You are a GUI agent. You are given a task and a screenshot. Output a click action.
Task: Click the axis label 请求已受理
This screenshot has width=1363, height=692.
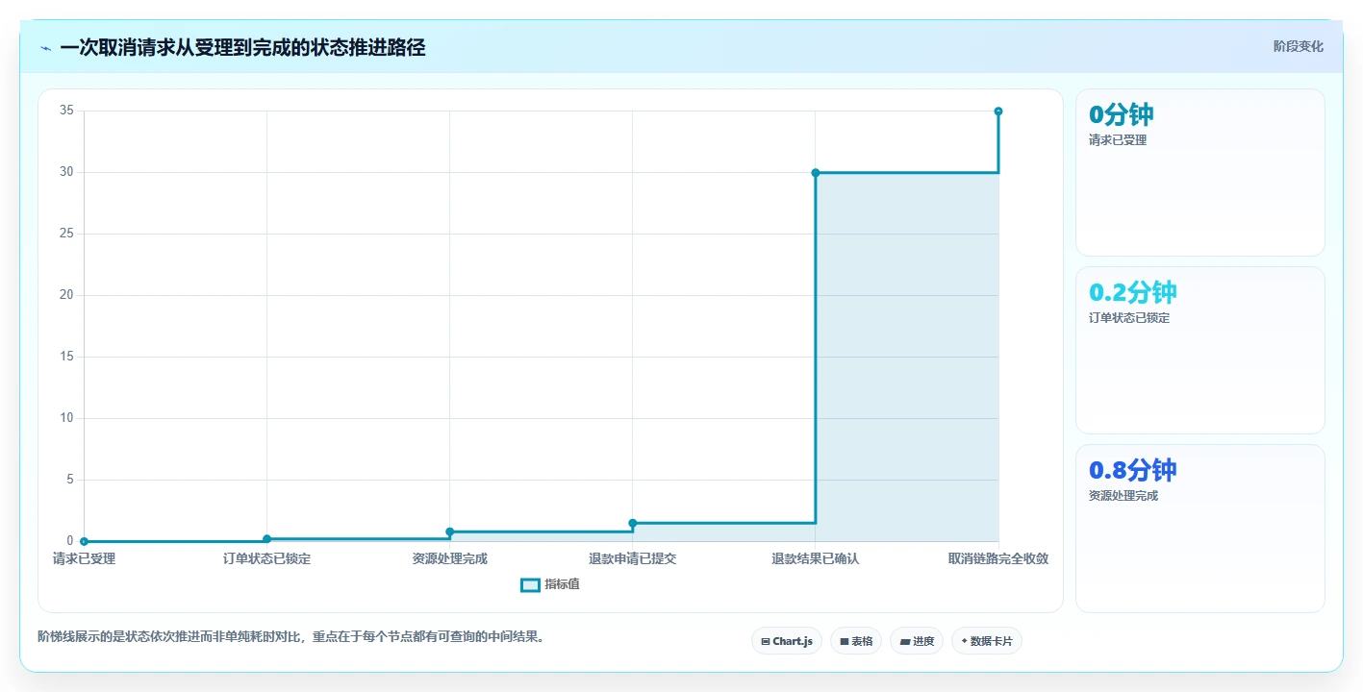(85, 558)
